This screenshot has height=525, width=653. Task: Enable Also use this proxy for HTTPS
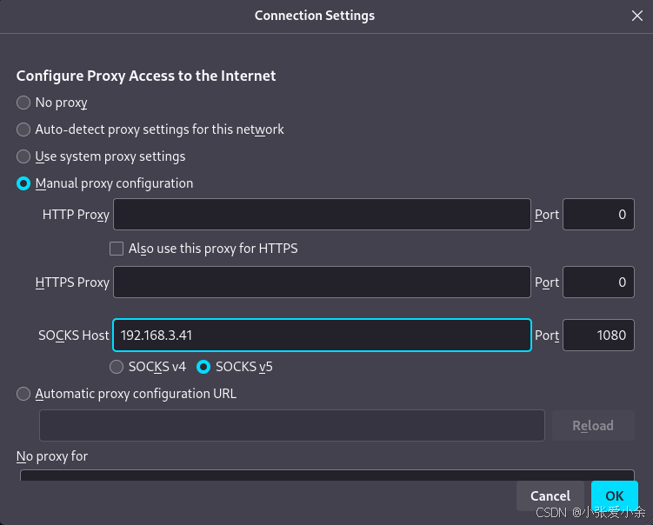point(117,249)
